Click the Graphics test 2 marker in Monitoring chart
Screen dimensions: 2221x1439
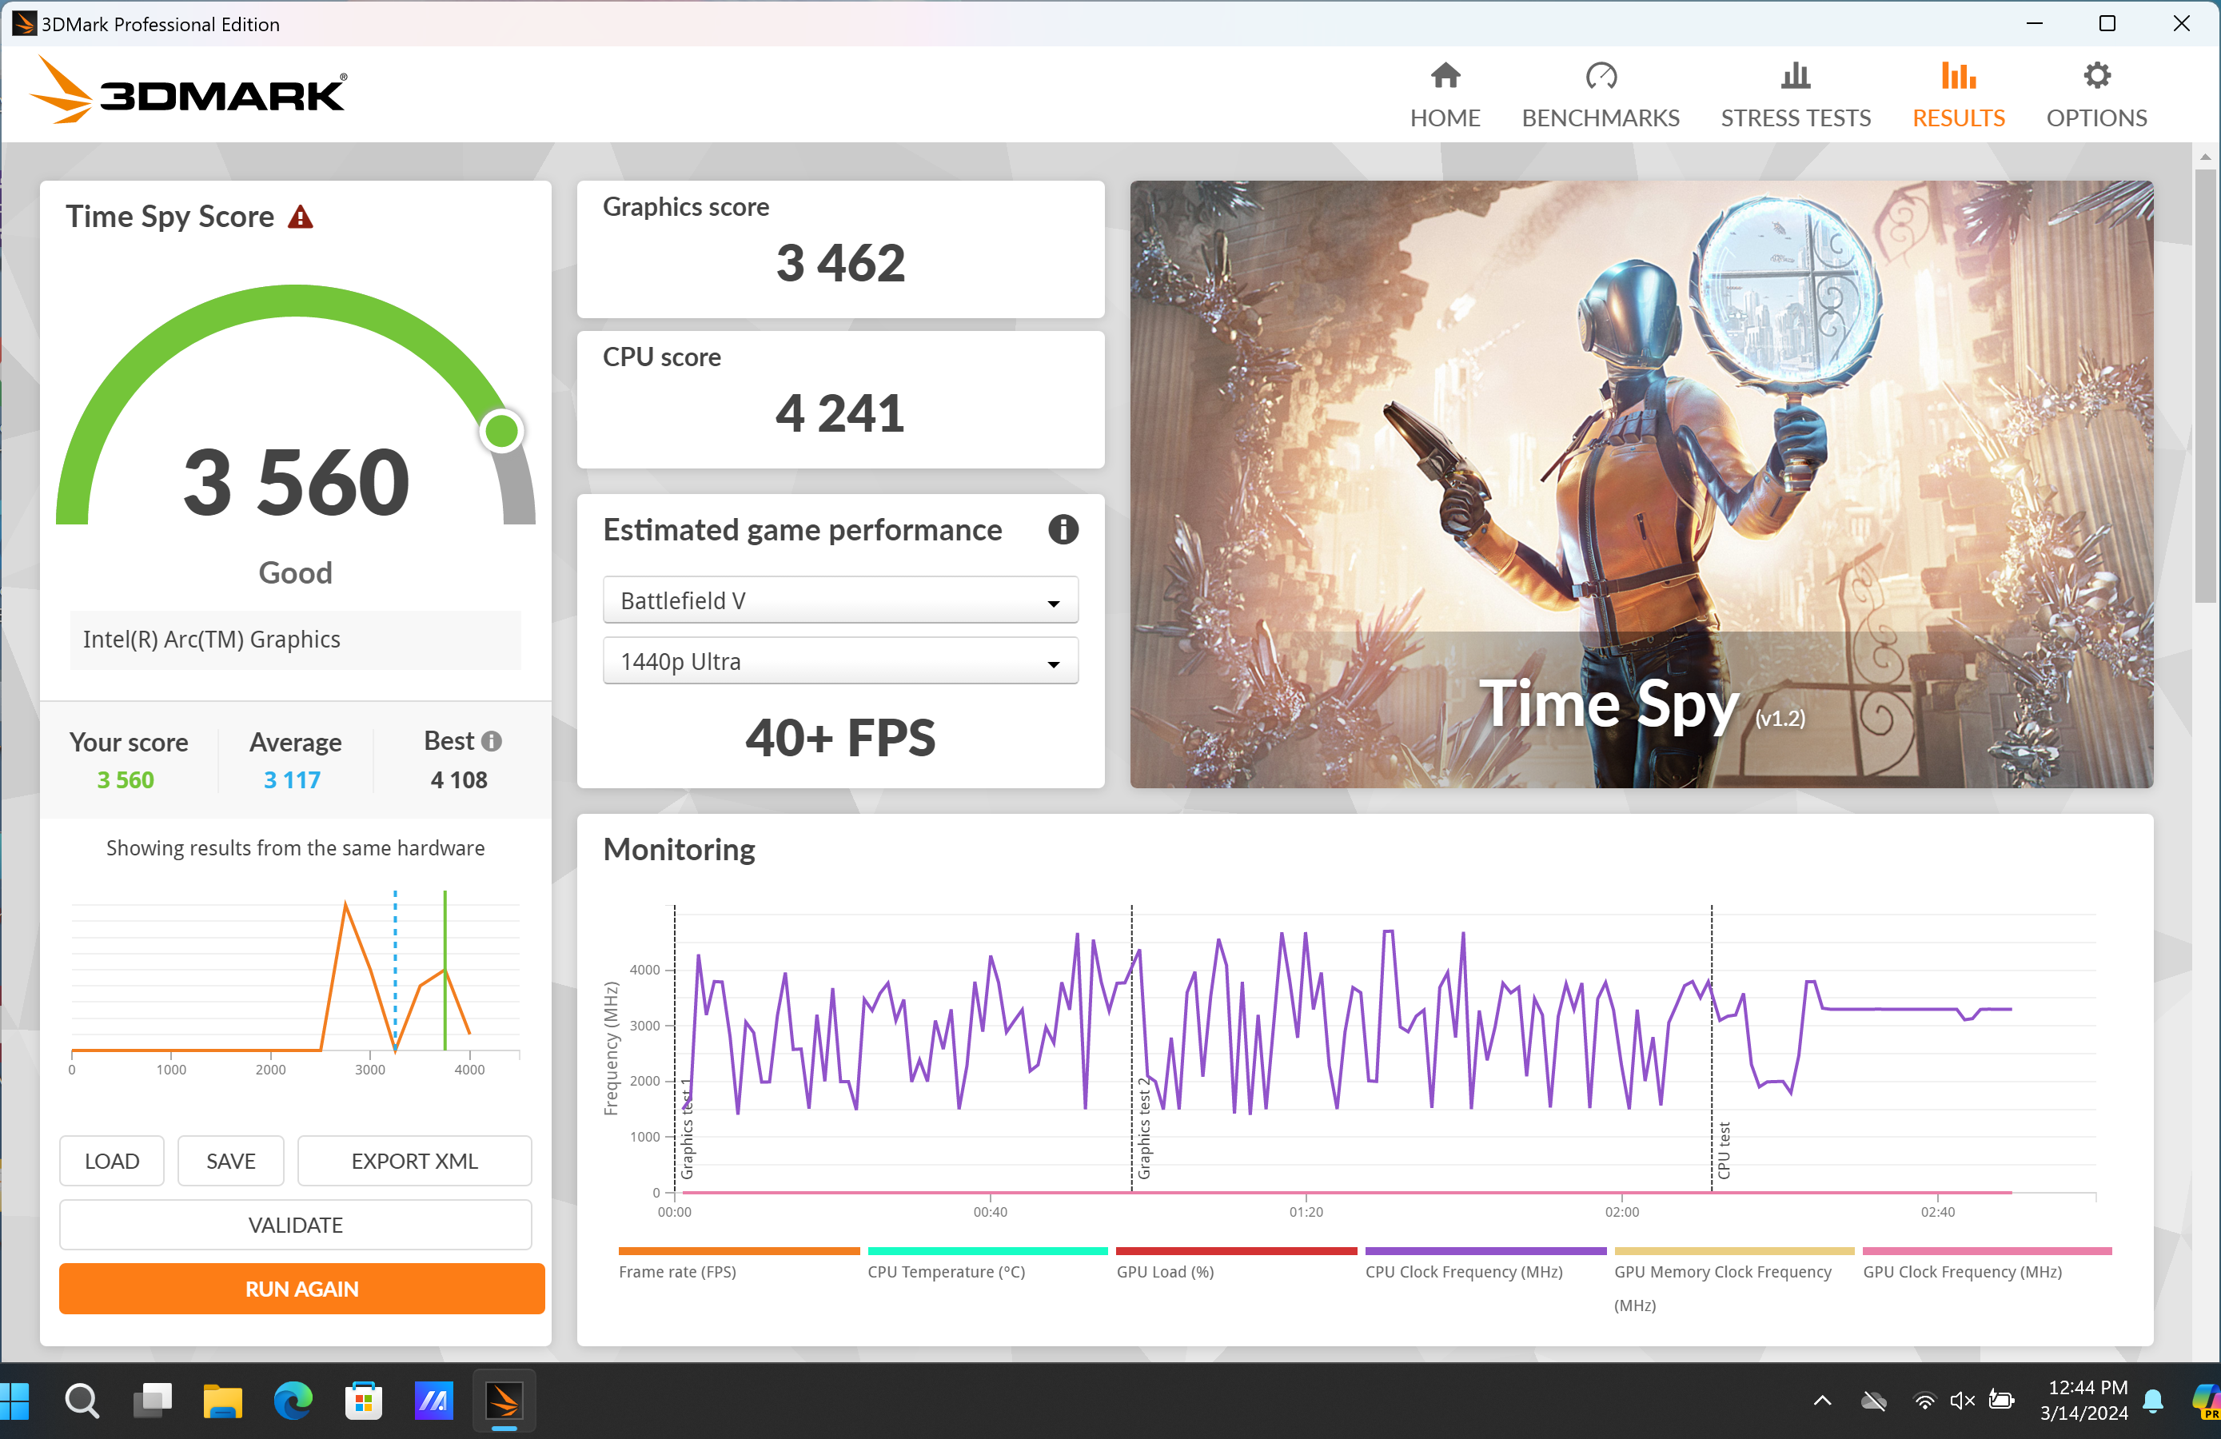(x=1144, y=1128)
